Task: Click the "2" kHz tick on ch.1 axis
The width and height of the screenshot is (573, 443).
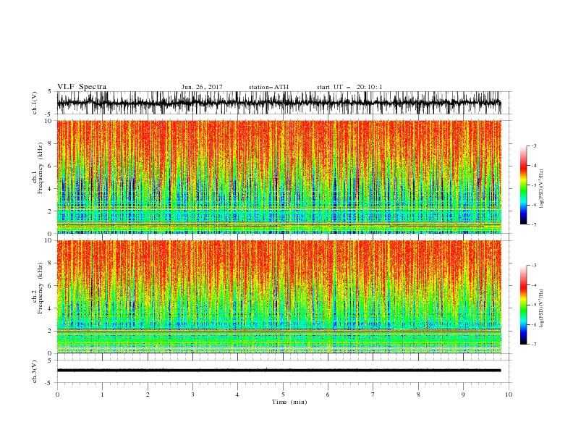Action: [x=51, y=211]
